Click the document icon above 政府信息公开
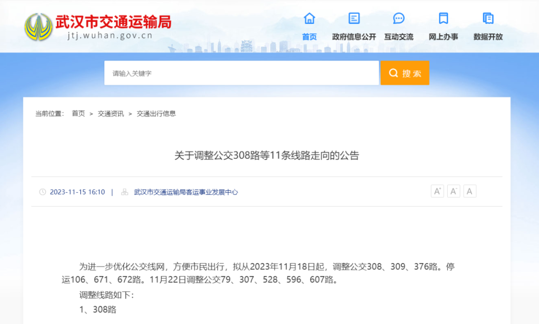539x324 pixels. coord(353,18)
